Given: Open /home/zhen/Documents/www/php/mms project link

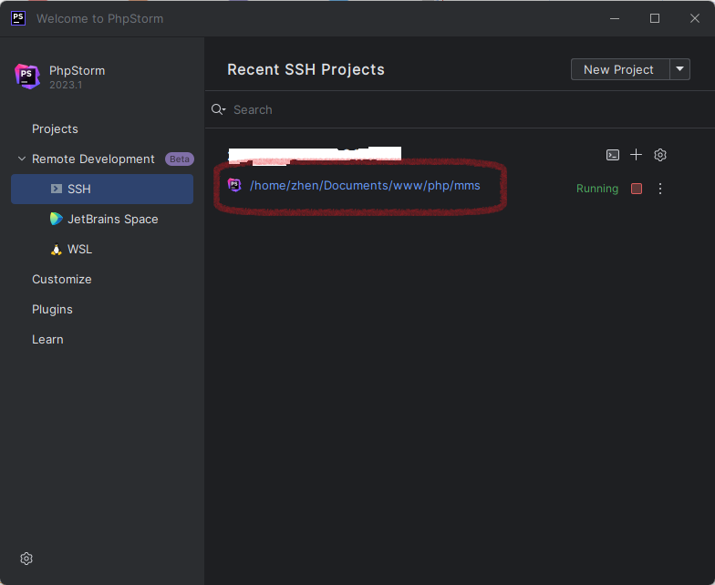Looking at the screenshot, I should pos(365,185).
